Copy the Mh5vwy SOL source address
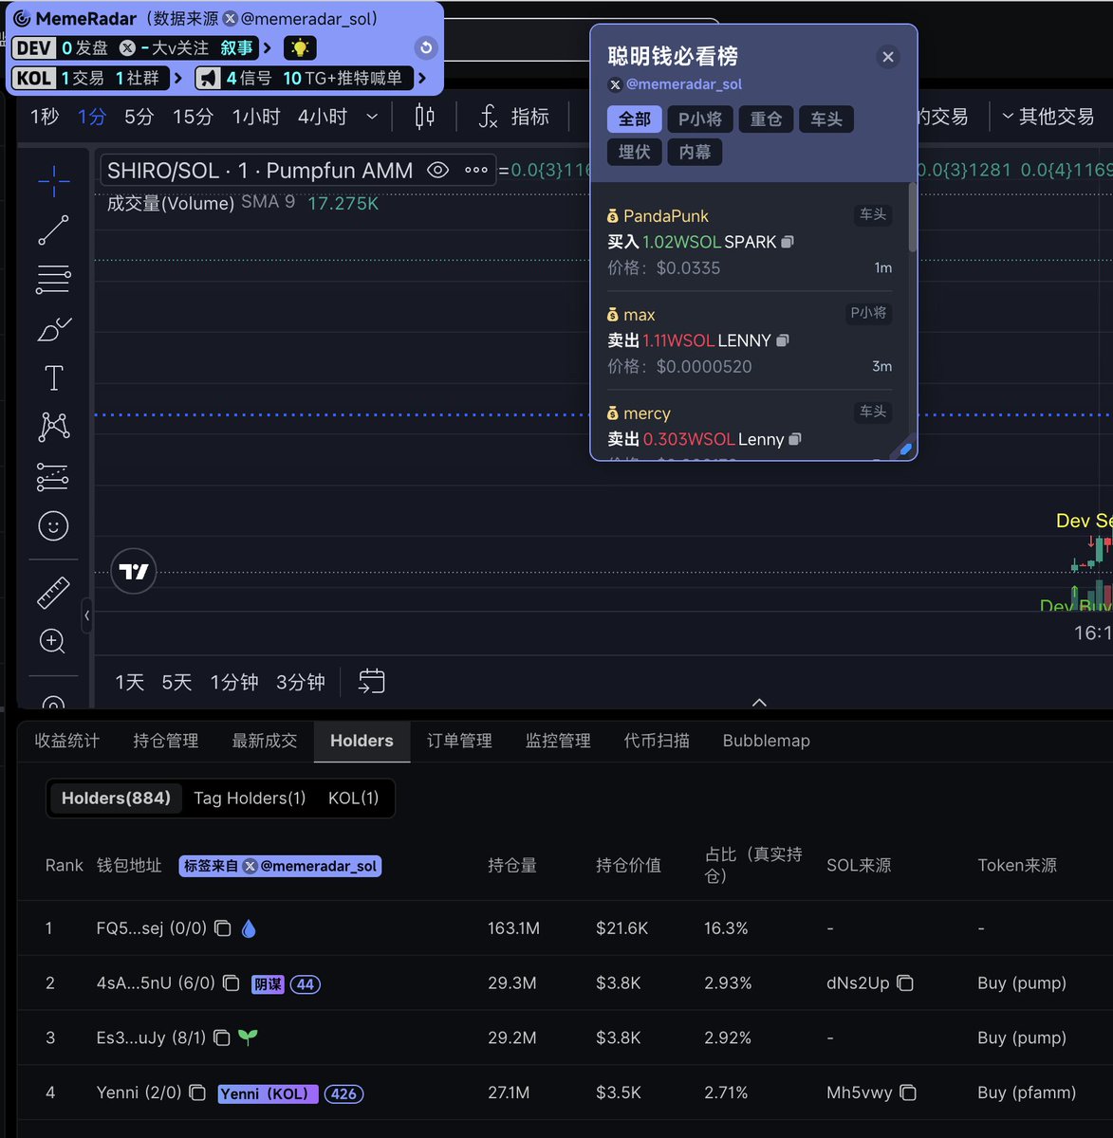The width and height of the screenshot is (1113, 1138). click(908, 1093)
